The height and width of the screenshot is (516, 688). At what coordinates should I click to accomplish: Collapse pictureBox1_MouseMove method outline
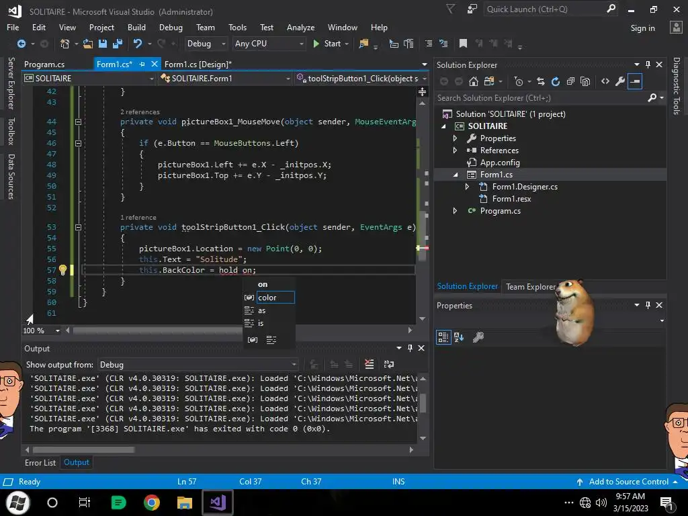tap(78, 122)
